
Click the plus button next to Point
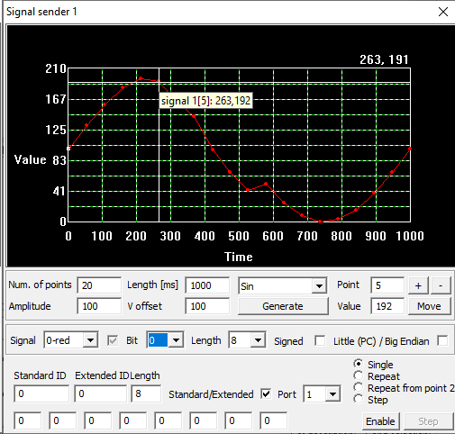pos(419,285)
